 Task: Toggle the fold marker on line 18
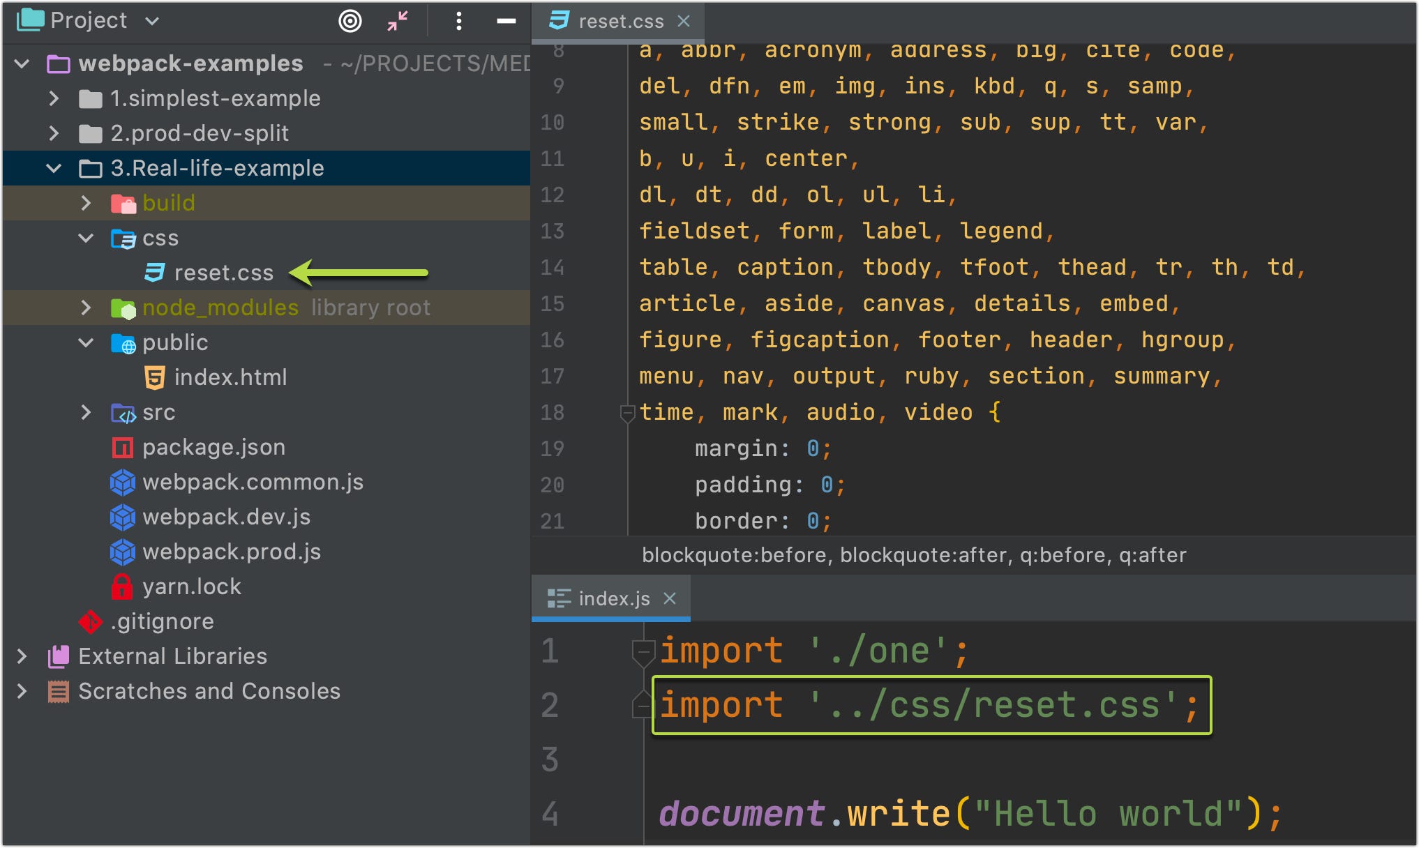(626, 414)
